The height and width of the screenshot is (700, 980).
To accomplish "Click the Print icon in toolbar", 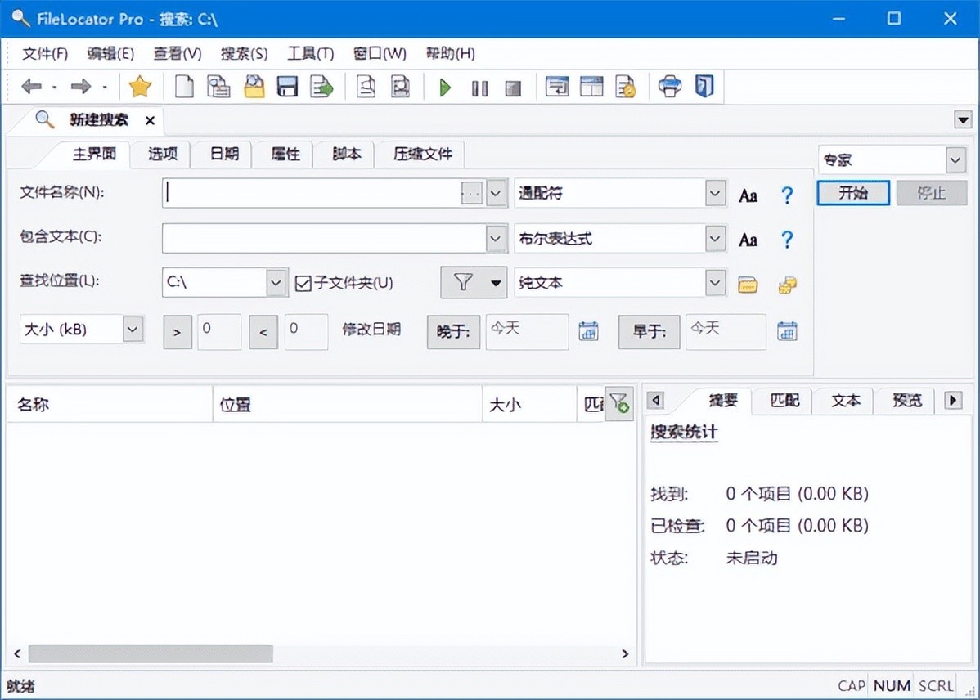I will (x=670, y=87).
